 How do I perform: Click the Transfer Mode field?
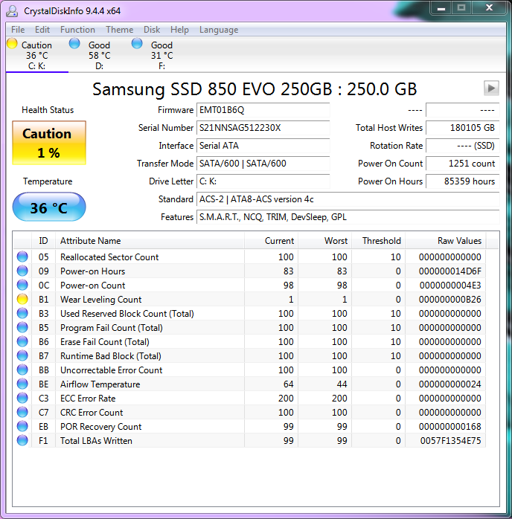(263, 164)
